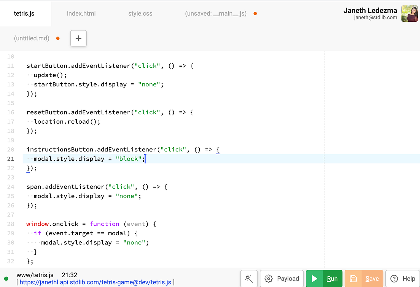Click the magic wand formatting icon
The height and width of the screenshot is (287, 420).
click(x=249, y=278)
